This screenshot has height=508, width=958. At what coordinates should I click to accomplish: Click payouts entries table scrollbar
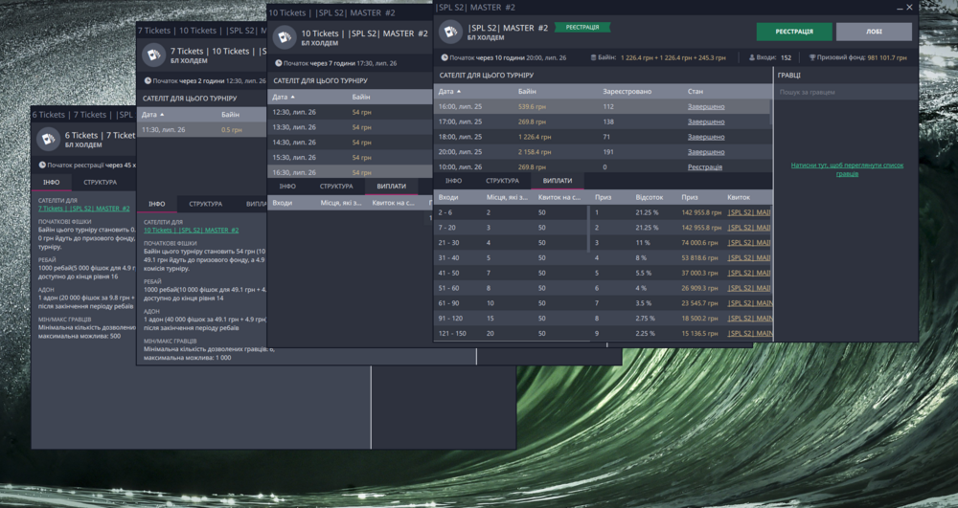(x=589, y=229)
